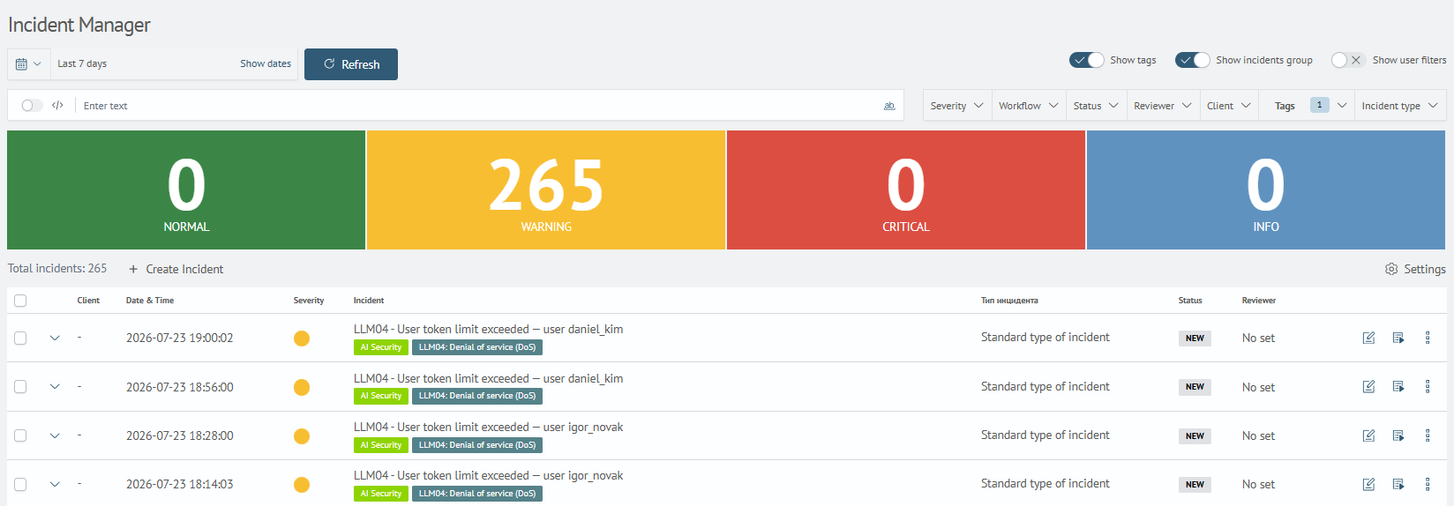1454x506 pixels.
Task: Open more-options menu for 18:56:00 incident
Action: pos(1428,386)
